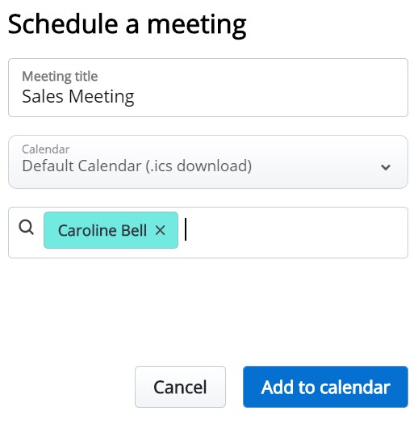The image size is (418, 424).
Task: Click the Meeting title label
Action: tap(60, 77)
